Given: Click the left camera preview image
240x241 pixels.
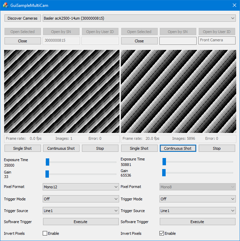Looking at the screenshot, I should tap(62, 91).
